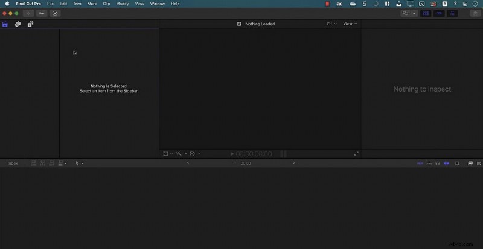This screenshot has height=249, width=483.
Task: Open the Apple menu
Action: pos(7,4)
